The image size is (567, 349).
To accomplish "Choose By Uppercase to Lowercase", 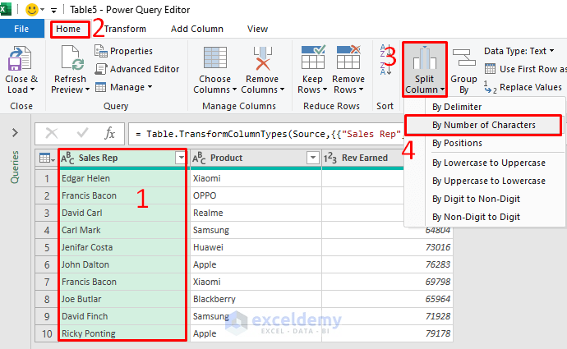I will 484,181.
